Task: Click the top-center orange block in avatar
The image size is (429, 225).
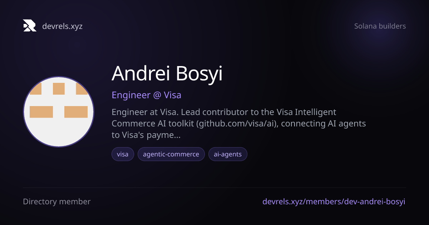Action: [x=59, y=89]
